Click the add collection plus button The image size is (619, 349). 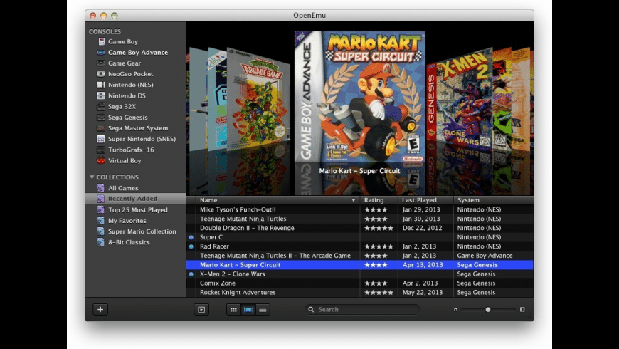coord(100,309)
